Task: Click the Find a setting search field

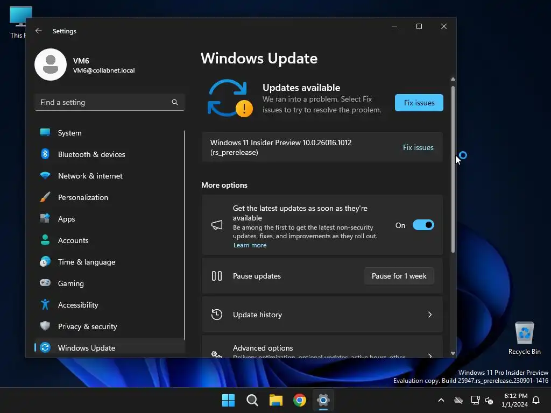Action: coord(110,102)
